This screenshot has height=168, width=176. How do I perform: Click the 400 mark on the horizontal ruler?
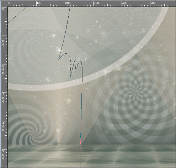click(x=125, y=3)
